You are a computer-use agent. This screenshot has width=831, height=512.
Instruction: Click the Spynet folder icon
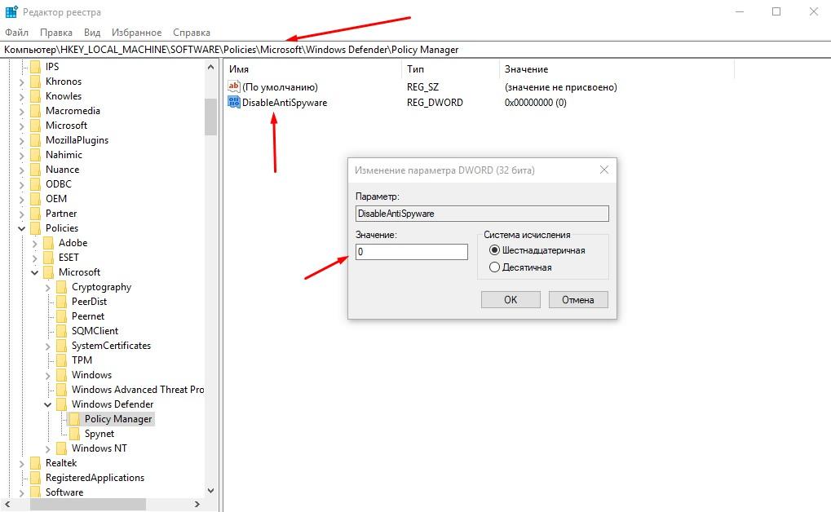pos(75,434)
